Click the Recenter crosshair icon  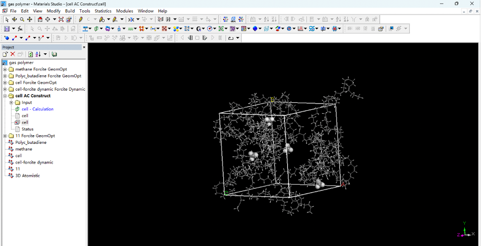click(48, 19)
